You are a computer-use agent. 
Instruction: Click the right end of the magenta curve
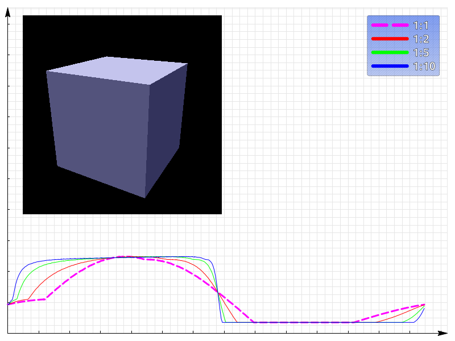tap(424, 305)
